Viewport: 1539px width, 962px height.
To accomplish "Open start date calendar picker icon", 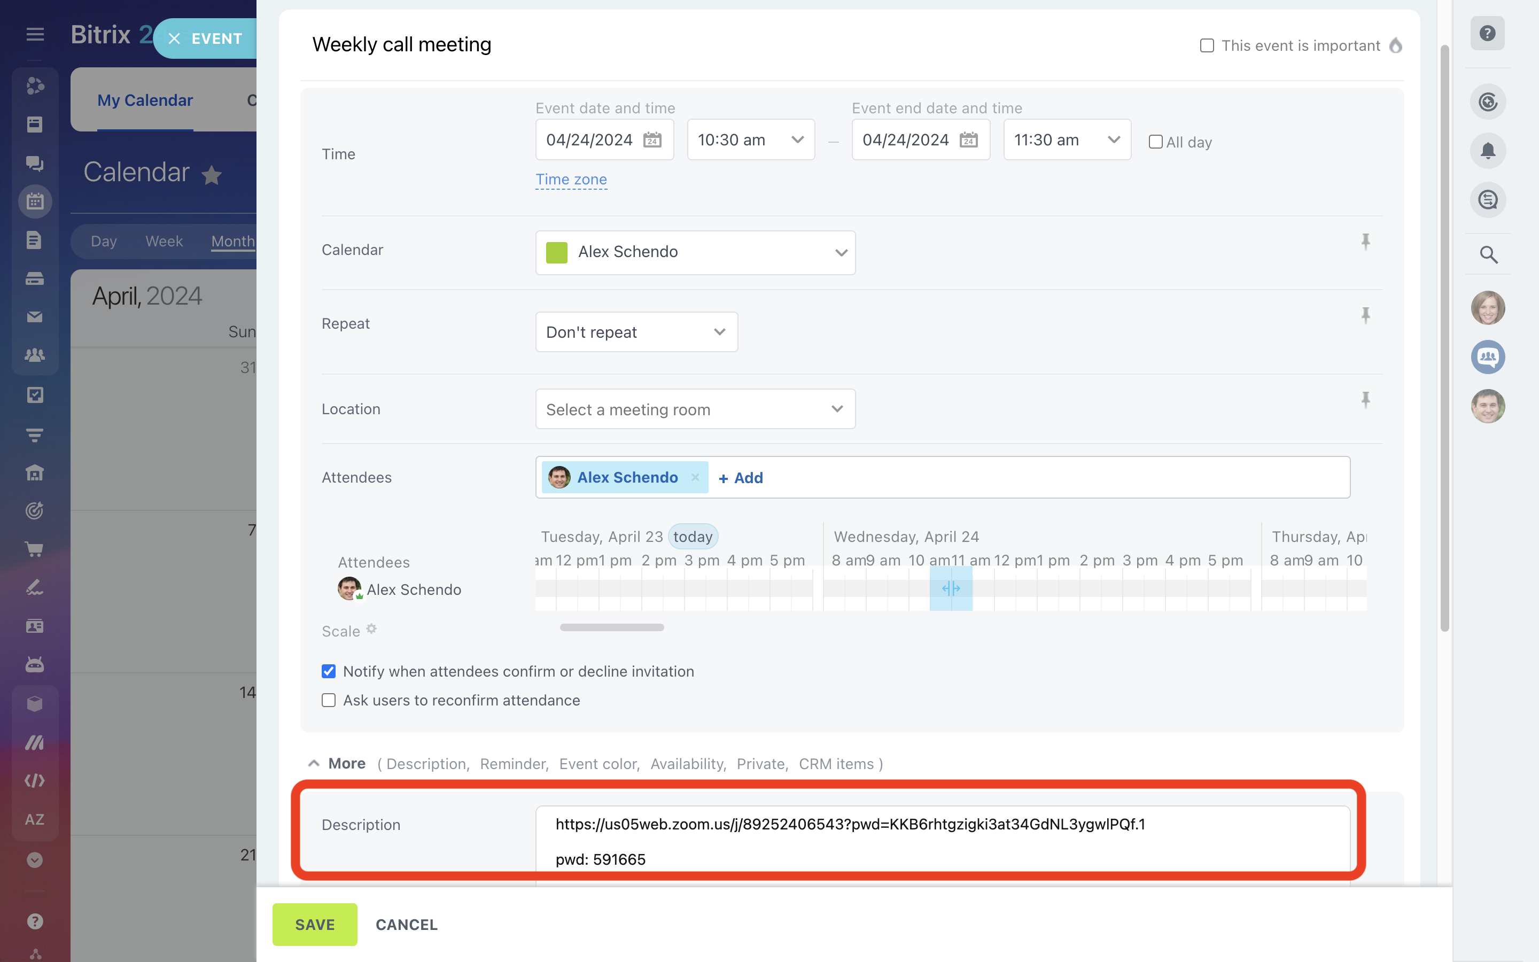I will 652,140.
